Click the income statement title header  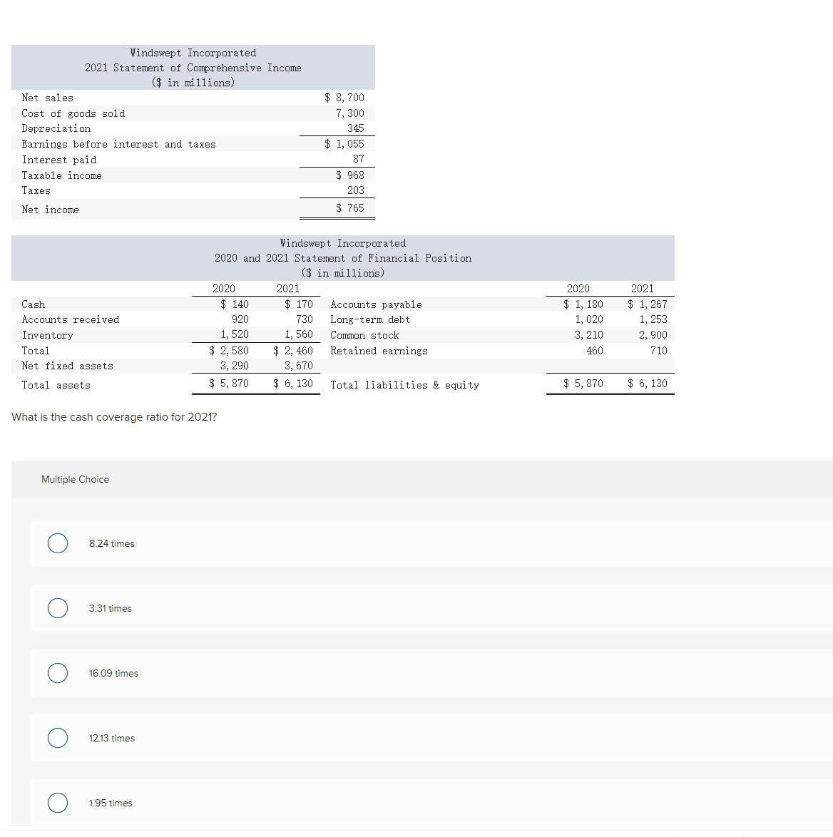click(x=193, y=67)
